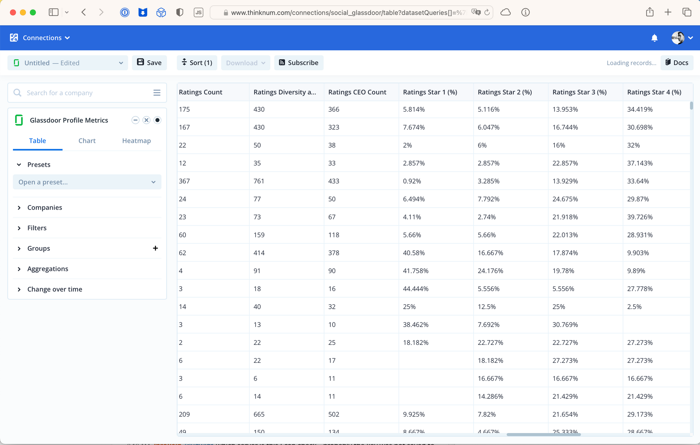700x445 pixels.
Task: Expand the Aggregations section
Action: [48, 269]
